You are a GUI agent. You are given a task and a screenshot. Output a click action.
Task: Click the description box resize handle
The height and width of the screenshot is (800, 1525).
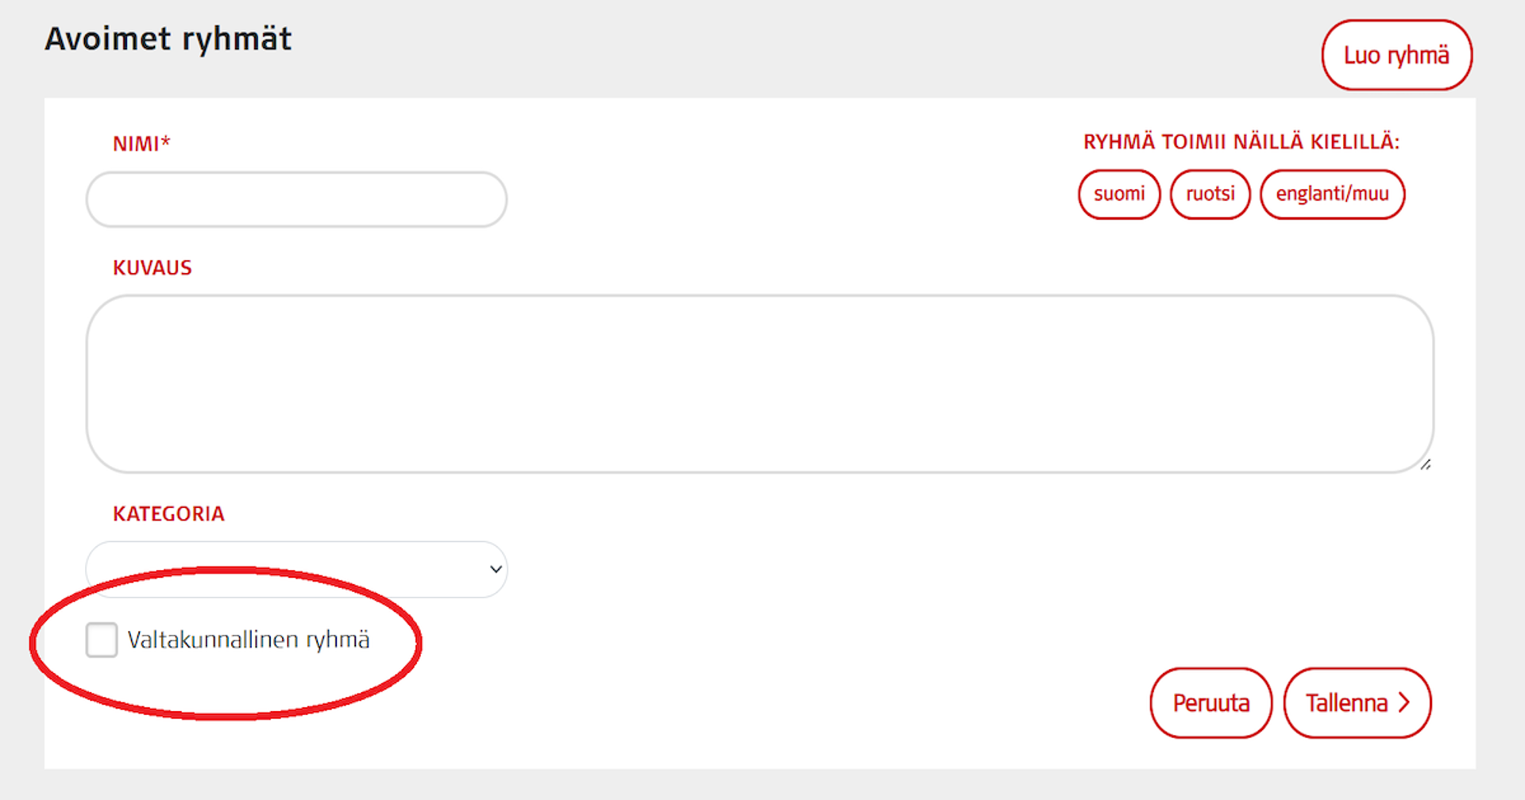[x=1425, y=464]
